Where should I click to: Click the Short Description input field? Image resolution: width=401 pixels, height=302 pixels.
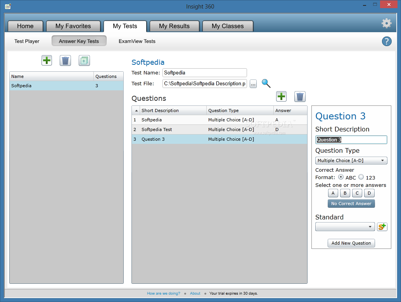click(x=351, y=140)
